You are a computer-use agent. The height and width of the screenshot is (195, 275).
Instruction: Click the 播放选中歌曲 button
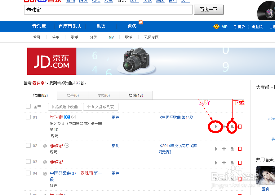click(65, 107)
